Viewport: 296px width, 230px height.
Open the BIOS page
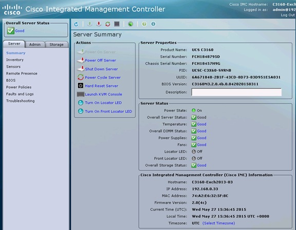pos(11,80)
